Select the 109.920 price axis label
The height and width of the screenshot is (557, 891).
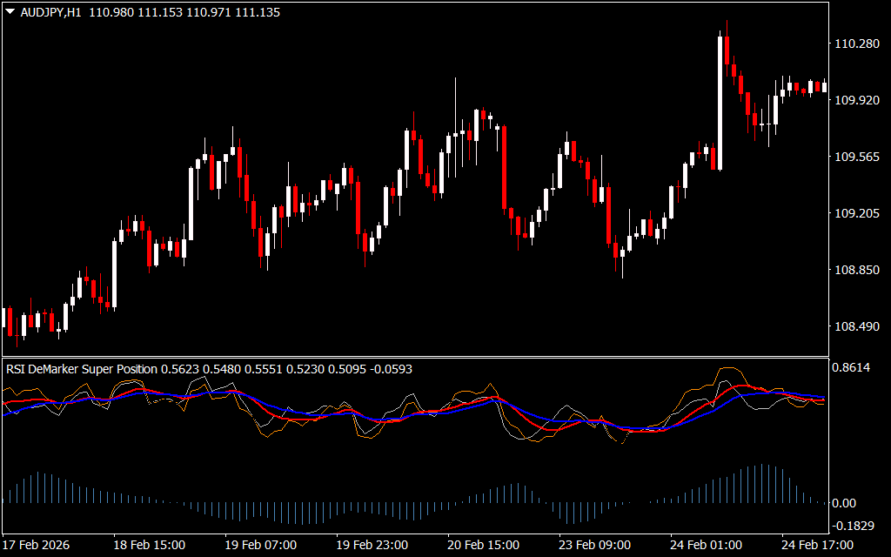(x=856, y=101)
